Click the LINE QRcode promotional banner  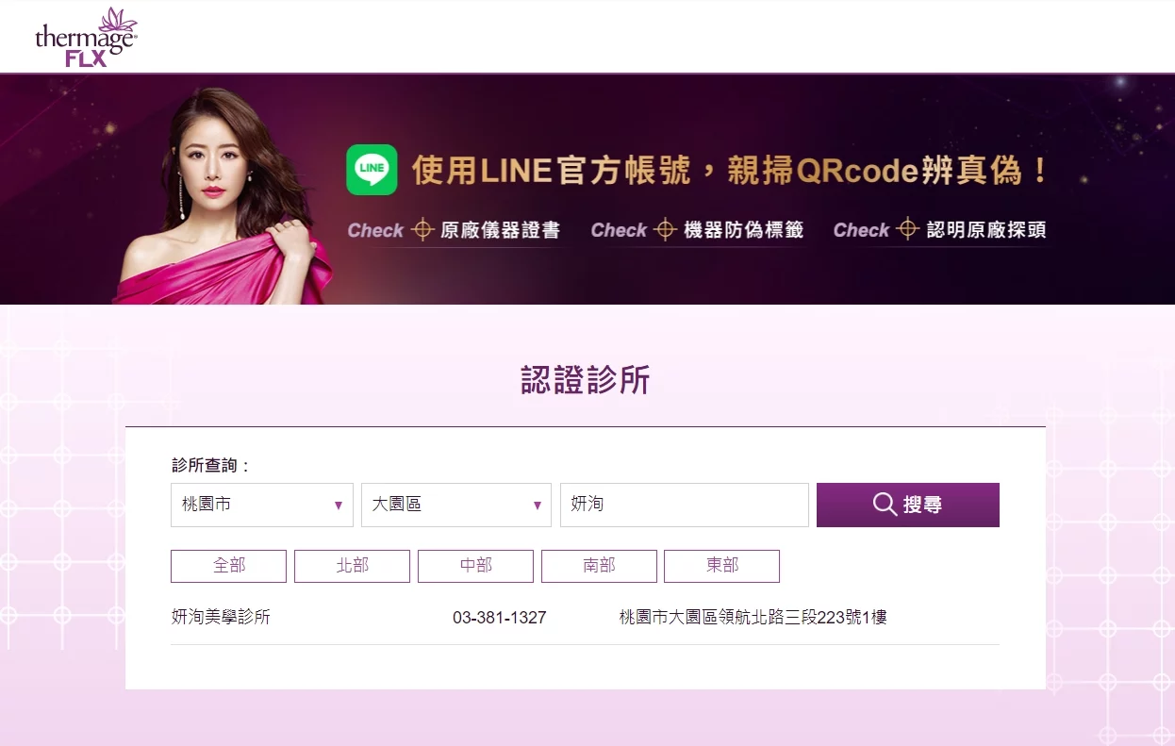pyautogui.click(x=587, y=189)
